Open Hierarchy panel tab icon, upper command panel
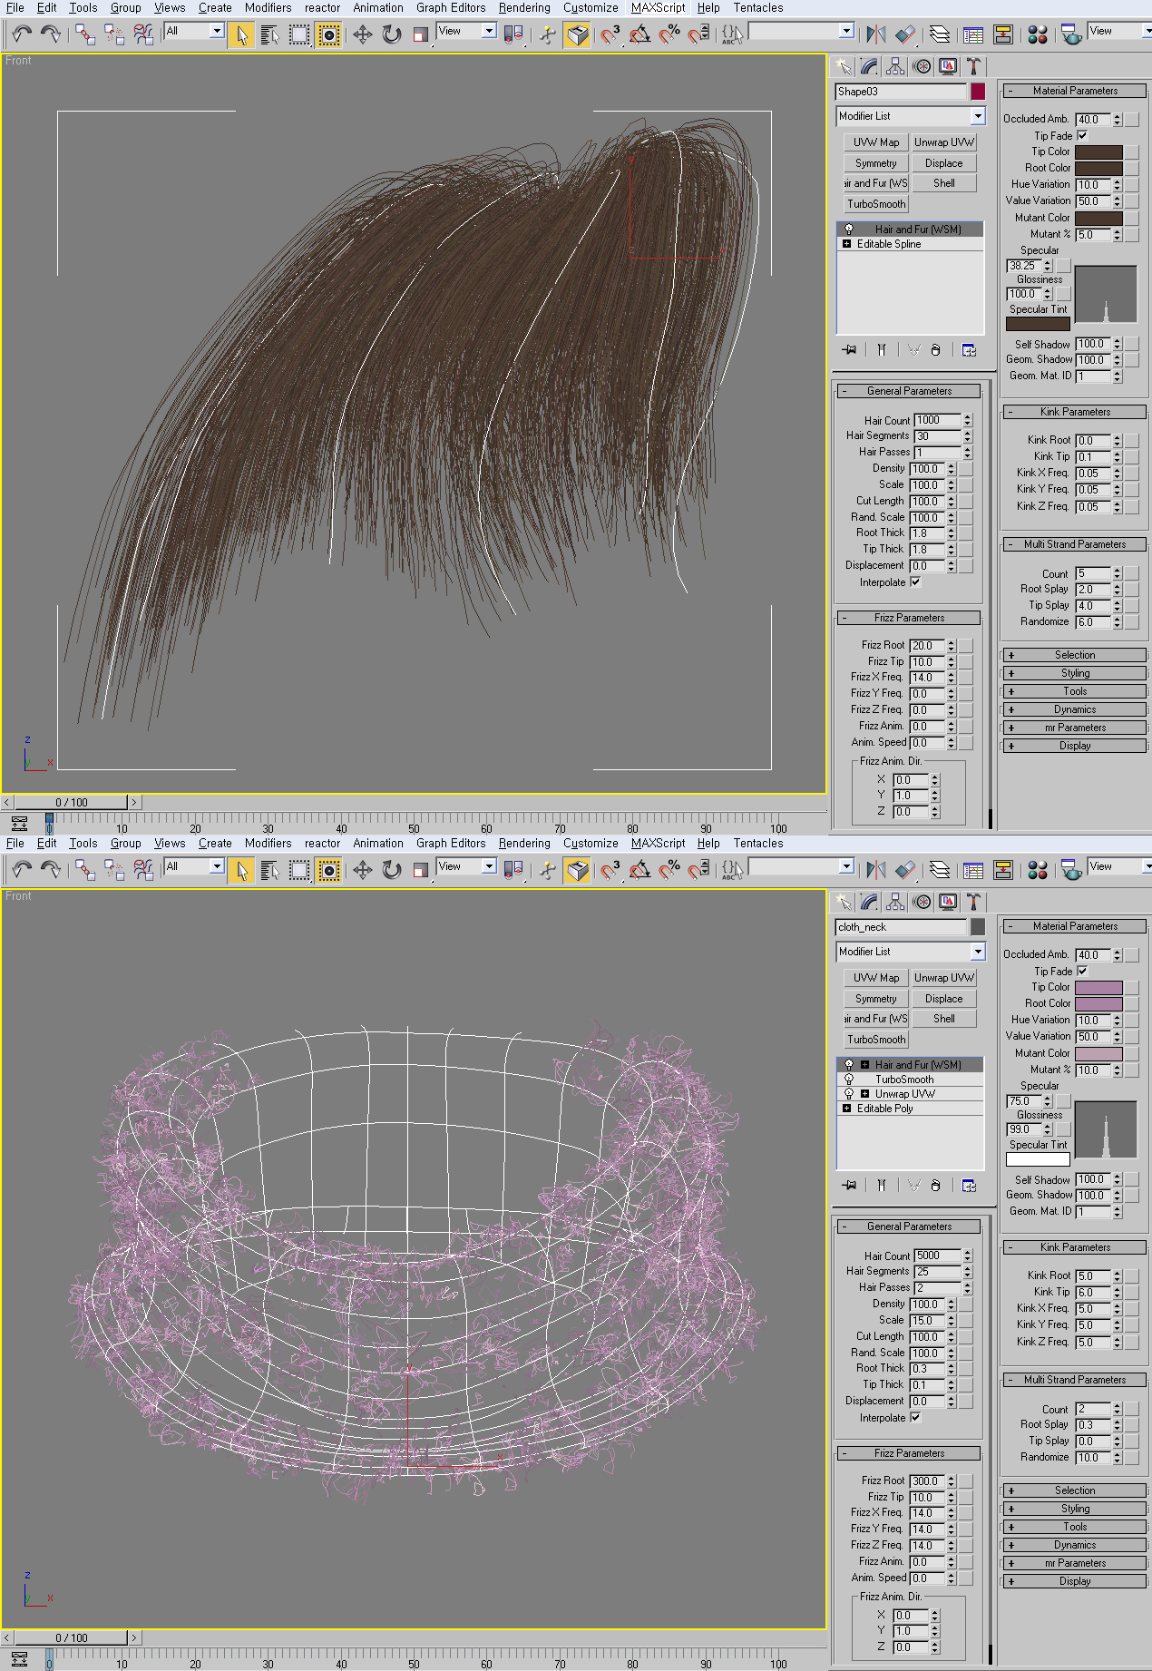Image resolution: width=1152 pixels, height=1671 pixels. 895,66
